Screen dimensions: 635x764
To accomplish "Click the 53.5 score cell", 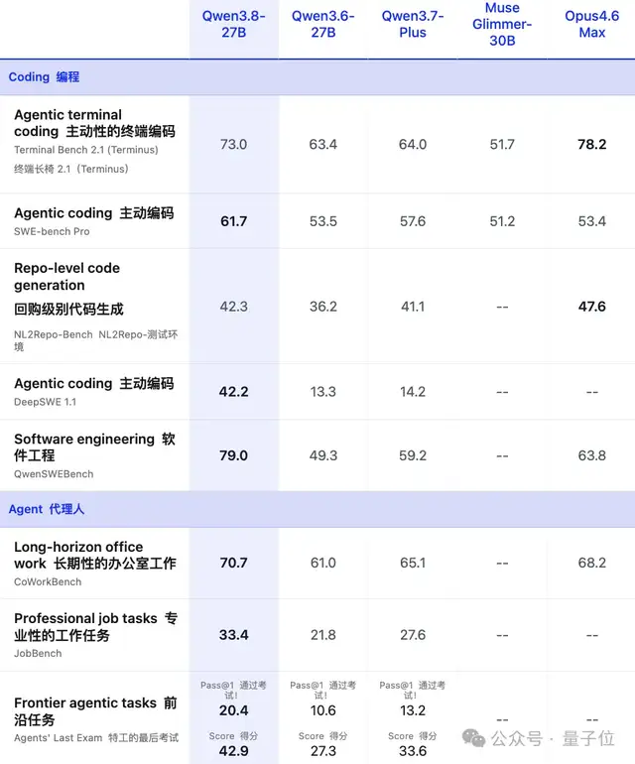I will point(323,221).
